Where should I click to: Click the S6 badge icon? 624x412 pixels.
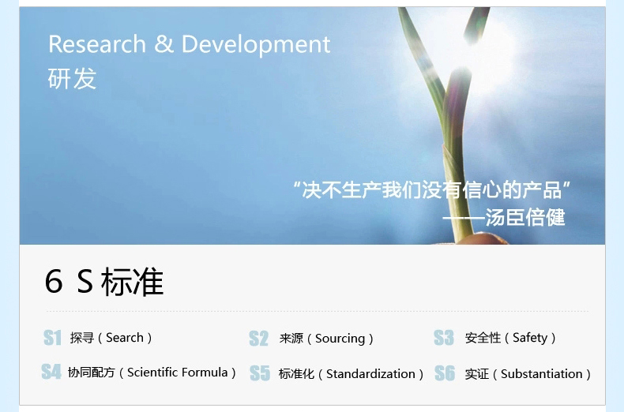(x=445, y=373)
